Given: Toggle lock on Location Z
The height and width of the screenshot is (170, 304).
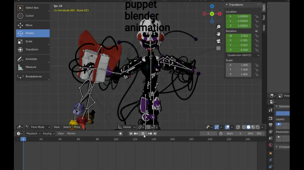Looking at the screenshot, I should (x=257, y=26).
